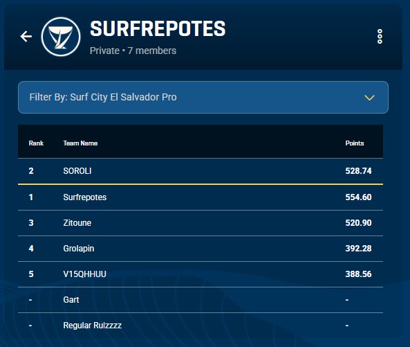The image size is (410, 347).
Task: Click the Private 7 members subtitle
Action: (133, 51)
